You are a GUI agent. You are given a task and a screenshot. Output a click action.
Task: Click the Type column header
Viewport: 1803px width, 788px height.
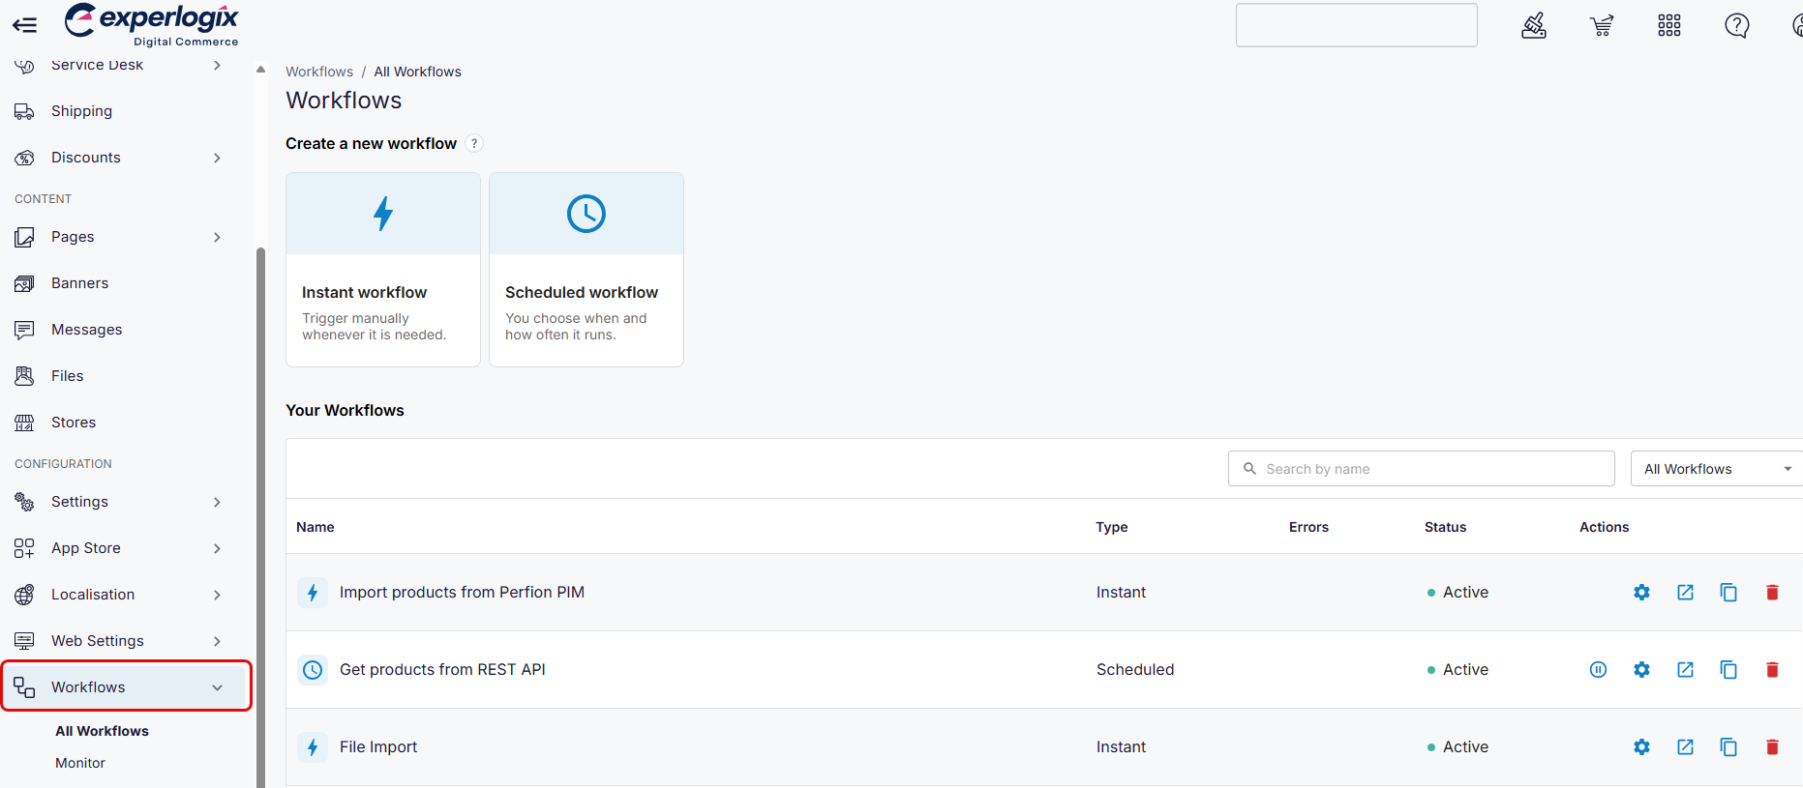click(x=1112, y=527)
